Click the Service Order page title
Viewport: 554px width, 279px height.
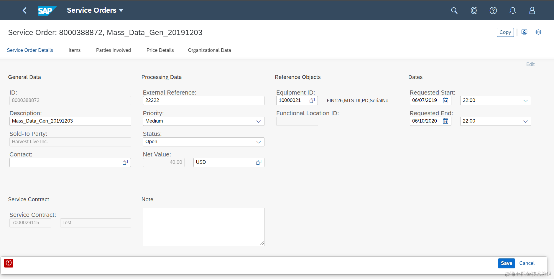pos(105,32)
